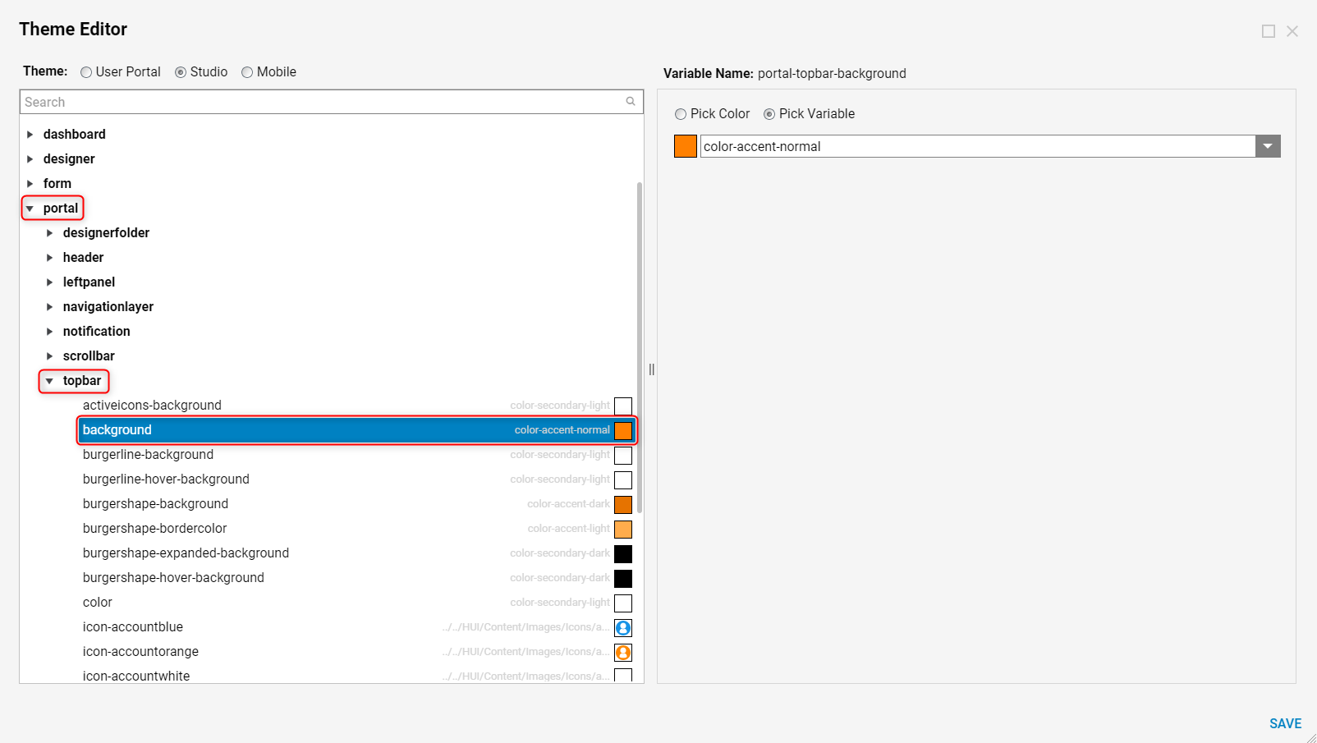Click the panel splitter handle
Viewport: 1317px width, 743px height.
click(652, 369)
